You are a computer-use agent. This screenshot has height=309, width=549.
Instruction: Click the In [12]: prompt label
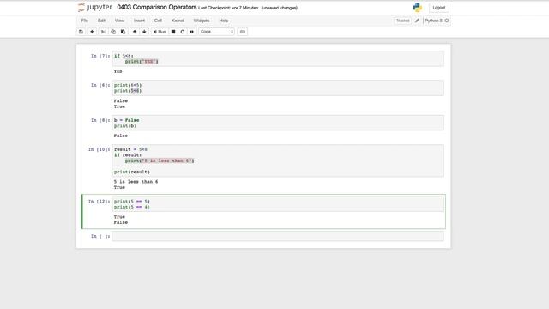[99, 202]
